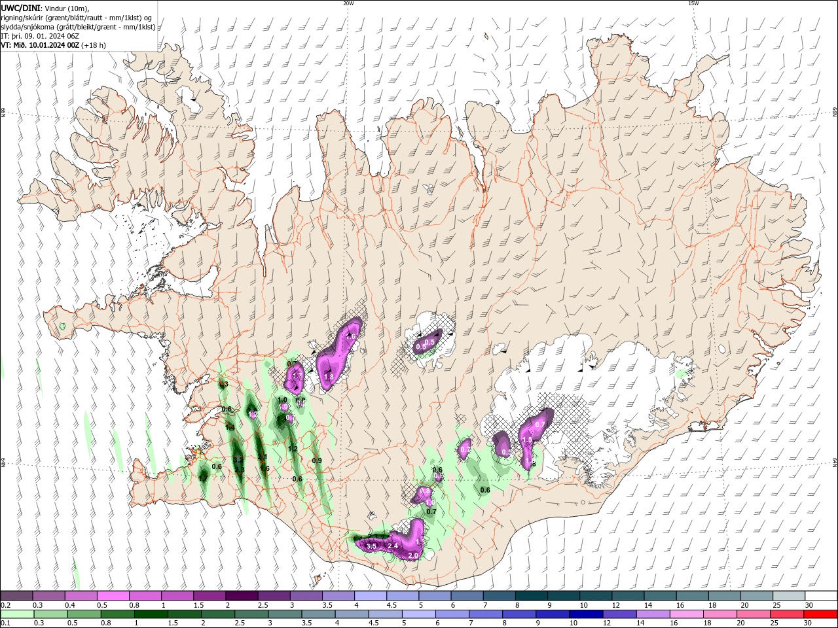838x628 pixels.
Task: Pick the darkest green 1 swatch in lower scale
Action: 151,614
